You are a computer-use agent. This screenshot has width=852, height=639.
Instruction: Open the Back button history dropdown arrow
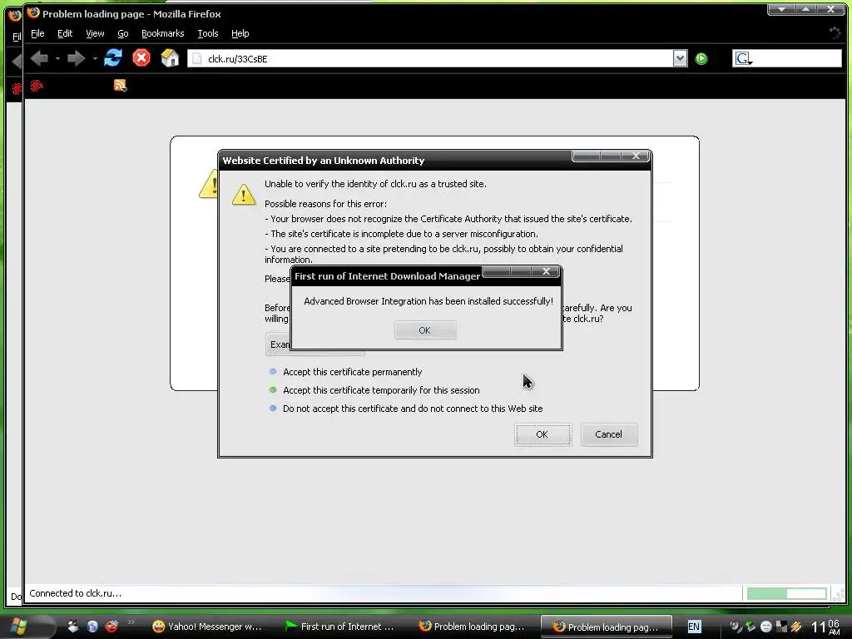point(57,58)
